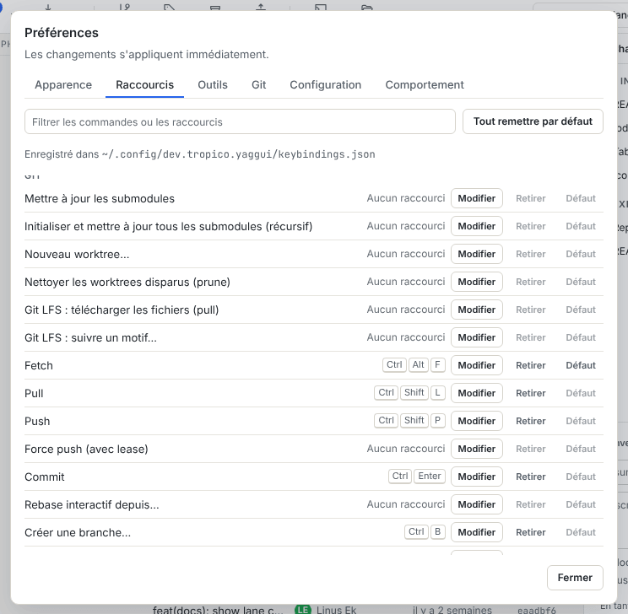The width and height of the screenshot is (628, 614).
Task: Click the Rebase interactif depuis... label
Action: (92, 504)
